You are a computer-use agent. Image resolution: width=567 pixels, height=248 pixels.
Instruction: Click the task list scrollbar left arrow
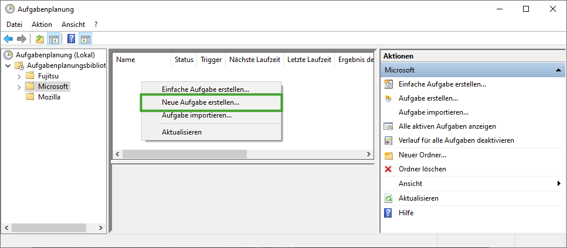[x=117, y=154]
